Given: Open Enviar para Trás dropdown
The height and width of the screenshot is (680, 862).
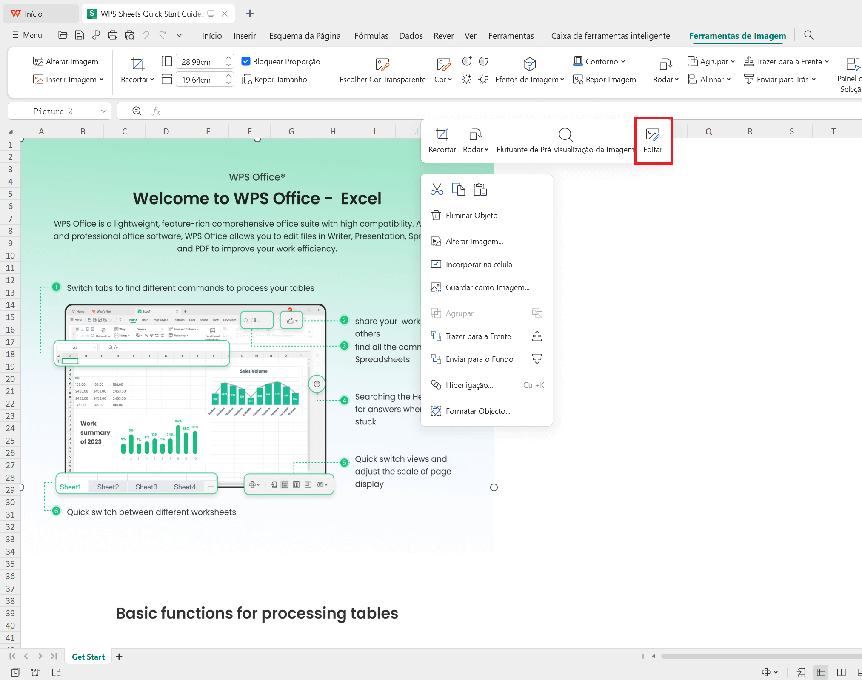Looking at the screenshot, I should [779, 80].
